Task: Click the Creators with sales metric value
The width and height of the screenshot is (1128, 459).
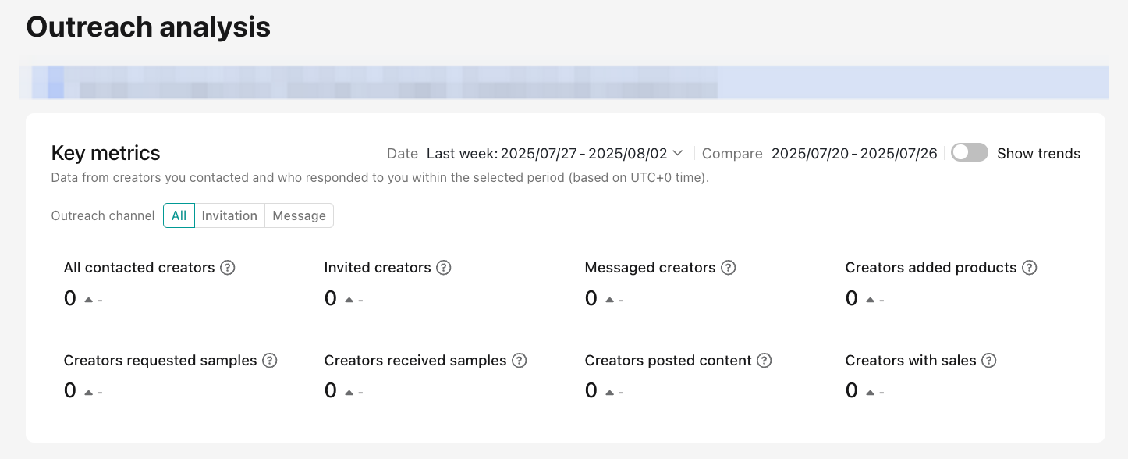Action: (x=852, y=390)
